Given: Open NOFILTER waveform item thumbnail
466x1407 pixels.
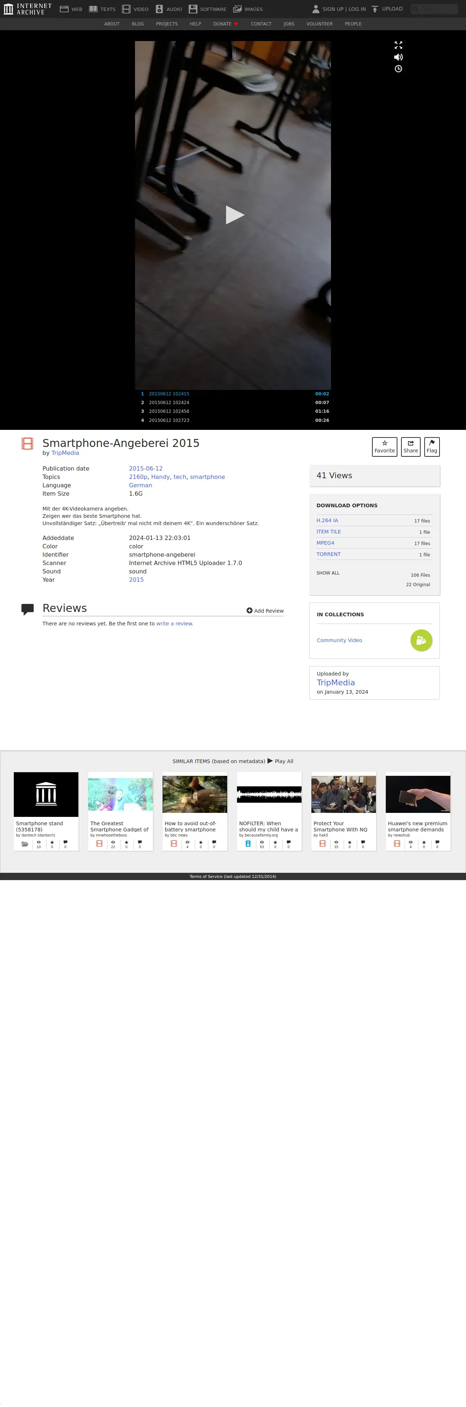Looking at the screenshot, I should pyautogui.click(x=269, y=794).
